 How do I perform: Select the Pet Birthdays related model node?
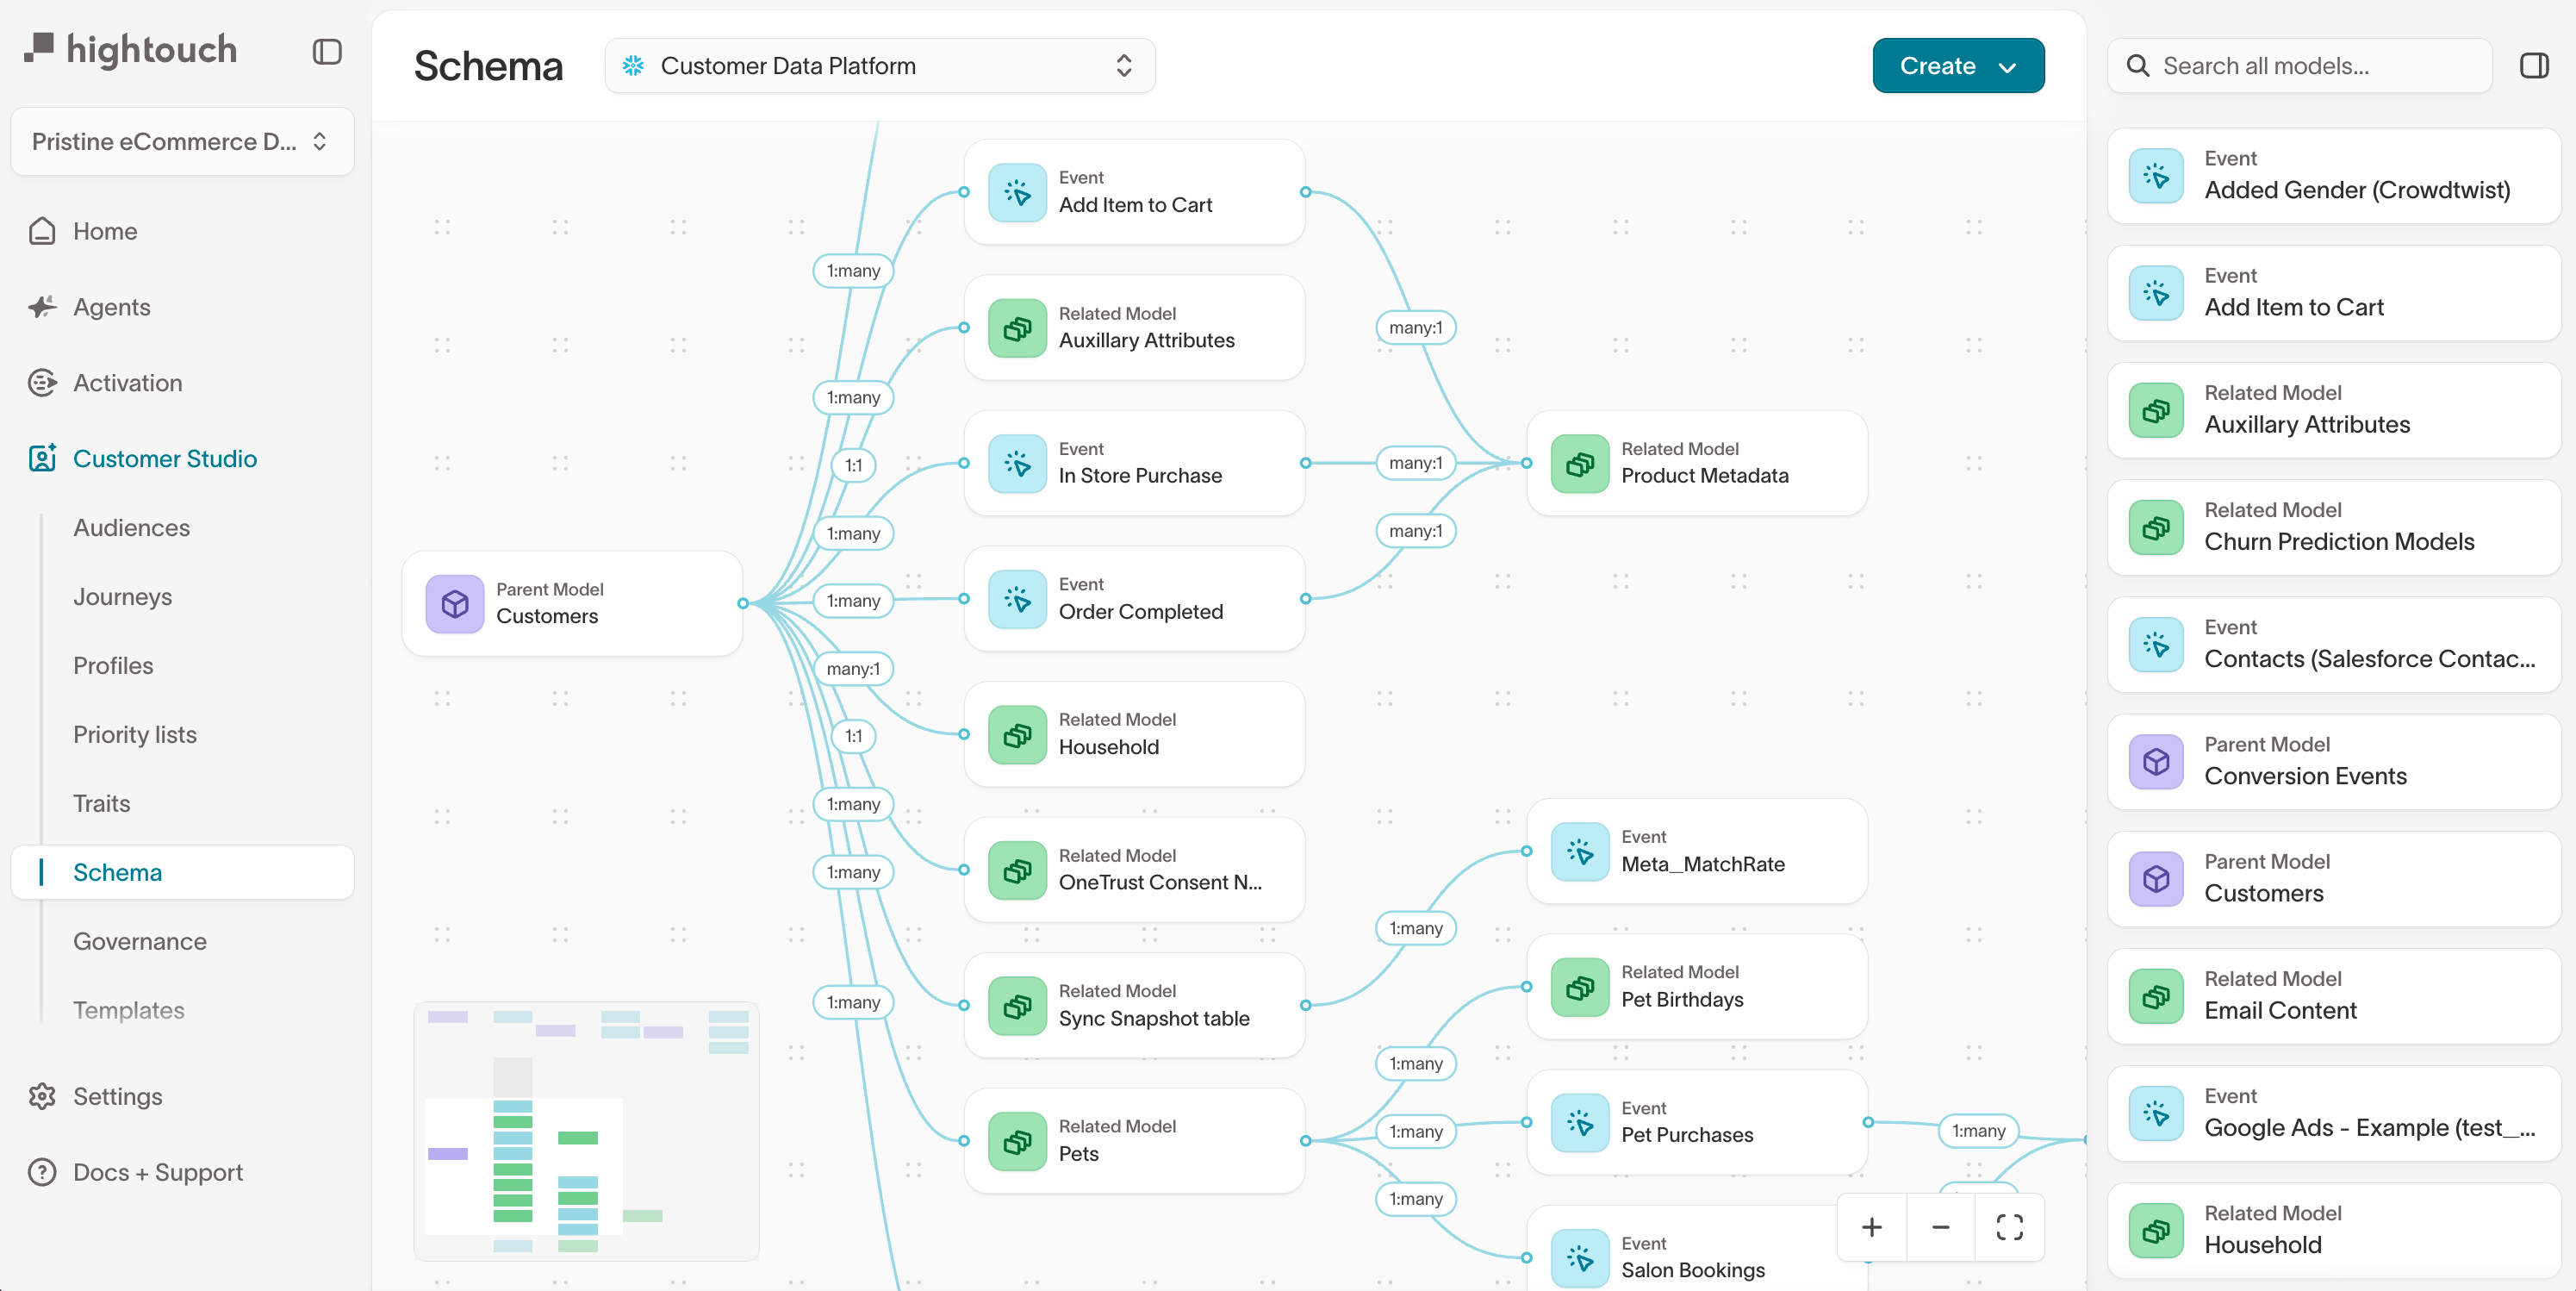point(1697,986)
